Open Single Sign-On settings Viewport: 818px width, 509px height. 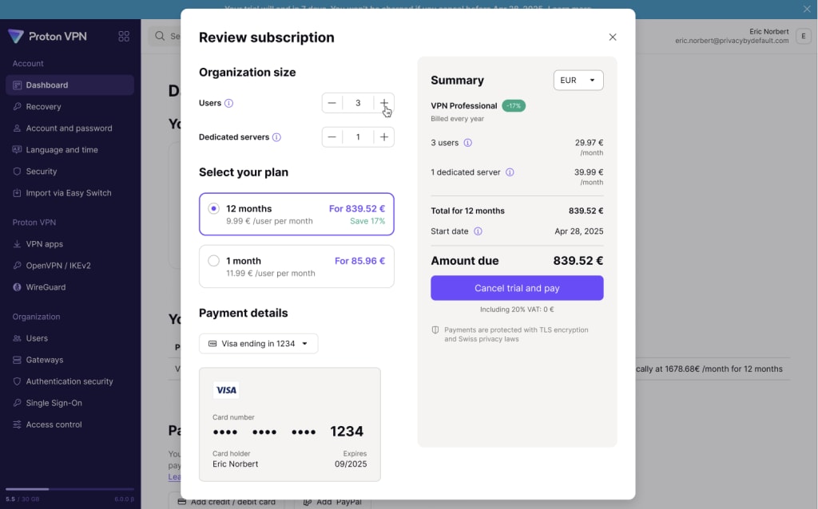(x=70, y=403)
